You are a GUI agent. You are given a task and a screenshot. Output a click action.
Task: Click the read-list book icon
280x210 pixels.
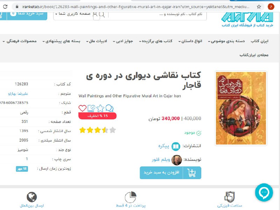(91, 109)
